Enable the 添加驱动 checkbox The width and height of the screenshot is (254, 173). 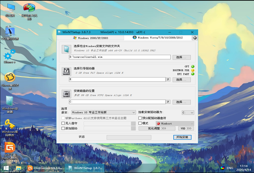[63, 128]
